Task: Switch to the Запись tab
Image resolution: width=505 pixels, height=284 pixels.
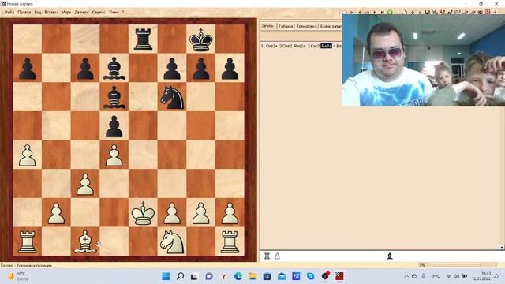Action: pos(267,26)
